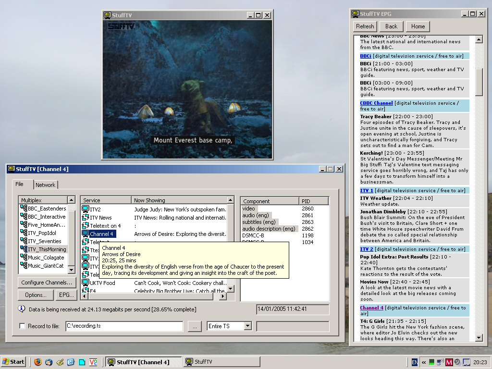Click the scroll-down arrow of the EPG window
Image resolution: width=492 pixels, height=369 pixels.
click(479, 338)
